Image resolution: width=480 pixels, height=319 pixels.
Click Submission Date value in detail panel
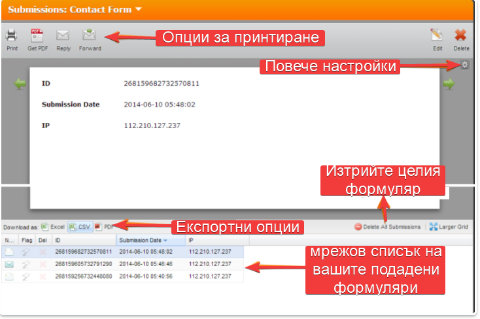click(x=160, y=105)
